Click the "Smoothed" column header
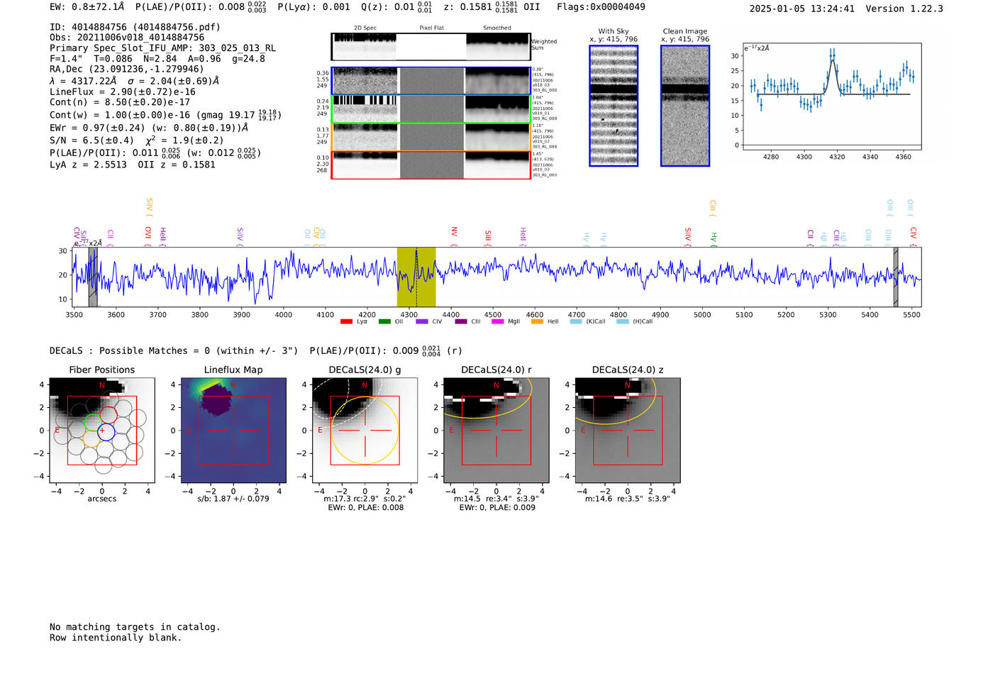This screenshot has height=676, width=993. pos(497,28)
